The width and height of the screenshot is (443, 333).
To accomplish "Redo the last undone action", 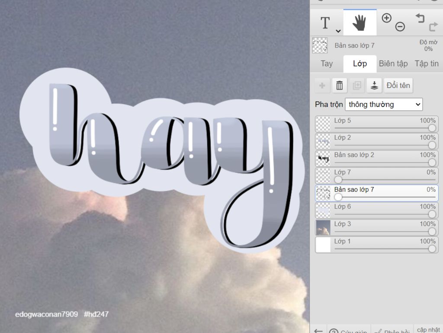I will tap(433, 27).
